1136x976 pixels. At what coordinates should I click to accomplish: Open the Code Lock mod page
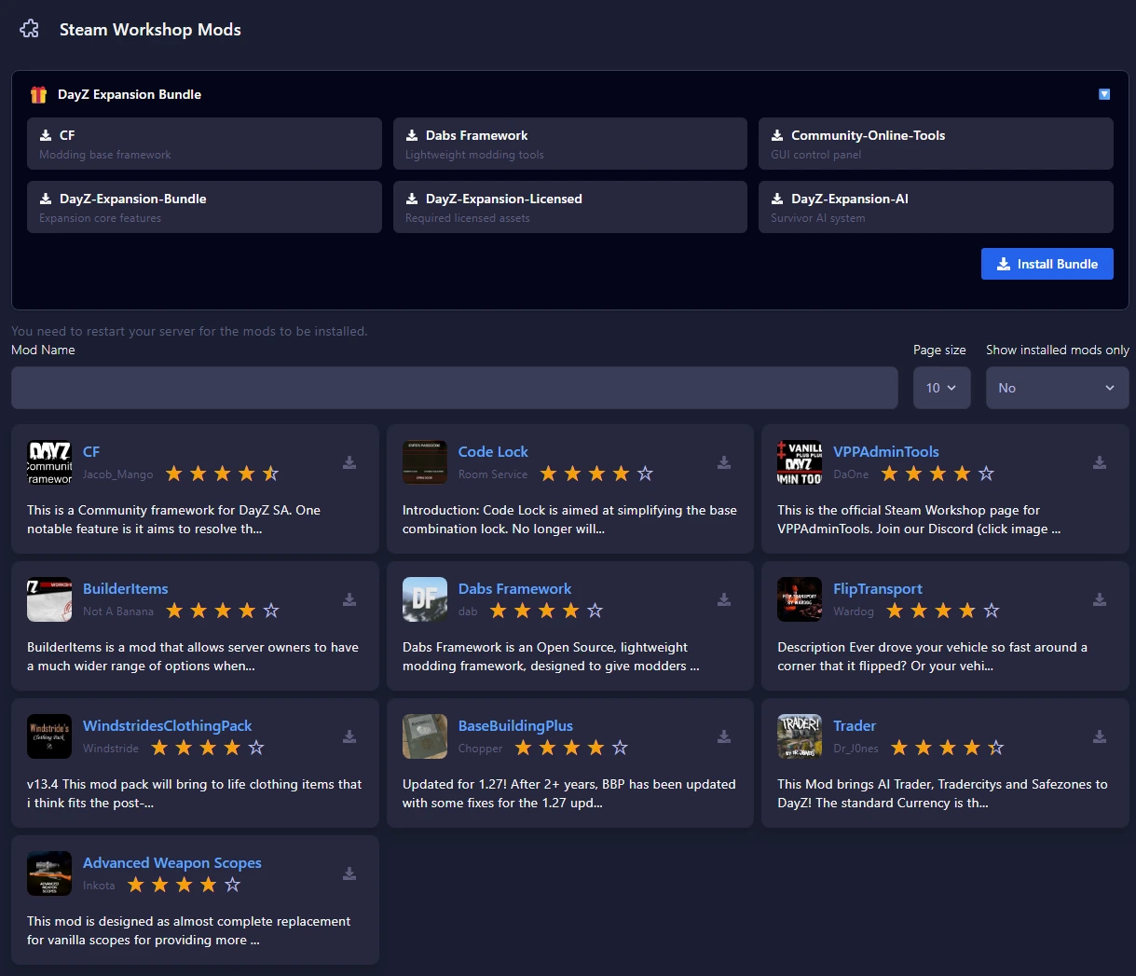tap(493, 451)
